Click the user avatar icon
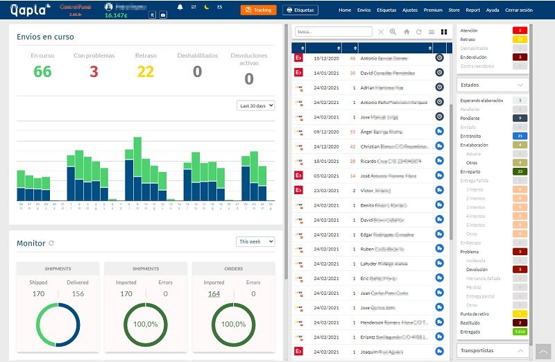Screen dimensions: 555x362 (x=109, y=7)
